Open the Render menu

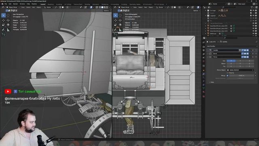[15, 4]
